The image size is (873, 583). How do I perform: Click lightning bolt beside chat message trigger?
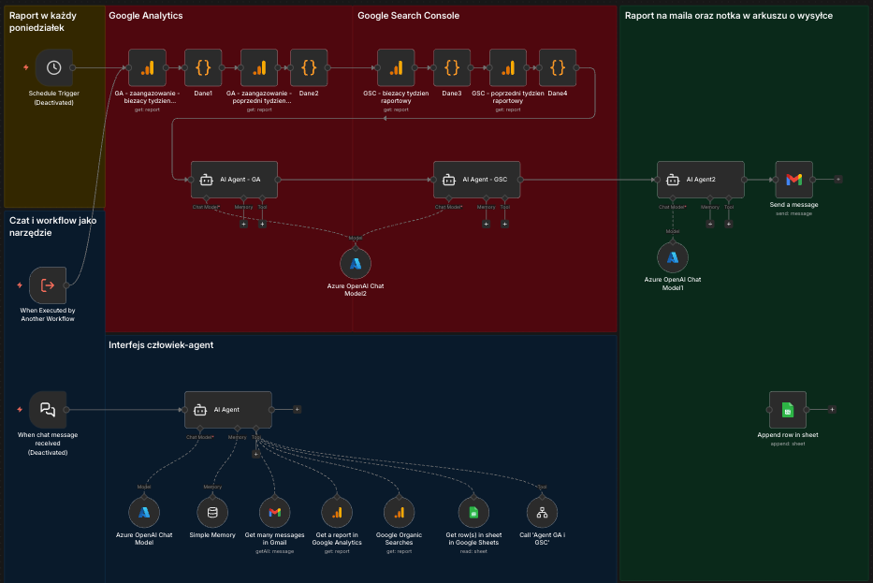pyautogui.click(x=20, y=409)
